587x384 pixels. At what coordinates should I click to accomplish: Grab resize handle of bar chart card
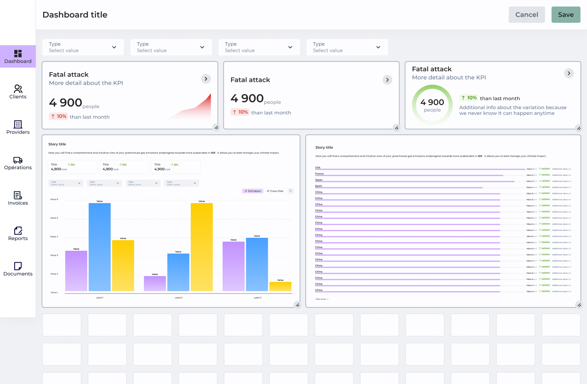click(x=298, y=305)
